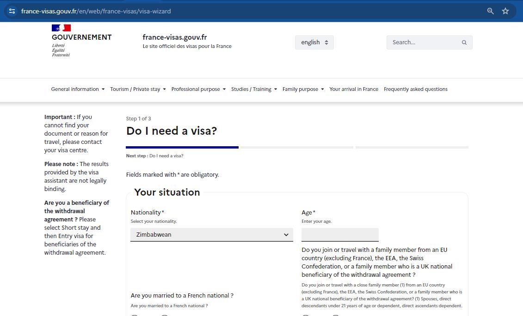523x316 pixels.
Task: Open the Studies / Training menu
Action: click(254, 89)
